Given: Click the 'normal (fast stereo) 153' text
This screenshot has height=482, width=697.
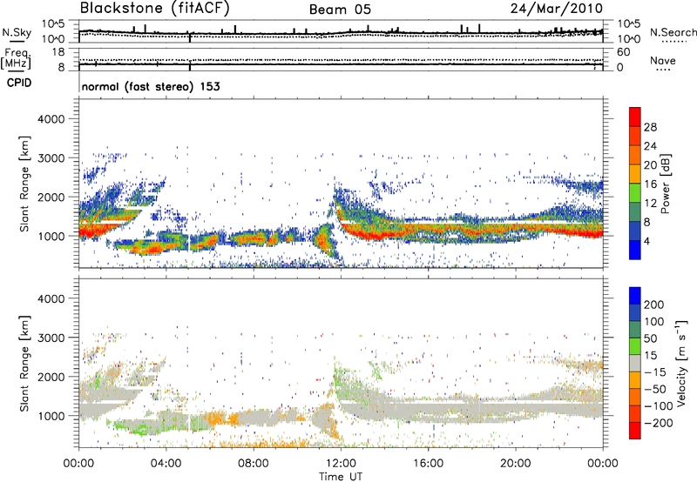Looking at the screenshot, I should 151,86.
